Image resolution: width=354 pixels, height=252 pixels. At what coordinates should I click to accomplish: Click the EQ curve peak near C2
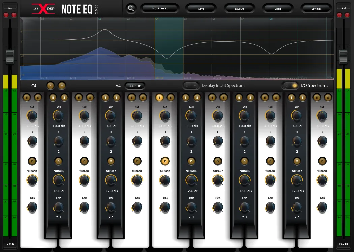105,29
